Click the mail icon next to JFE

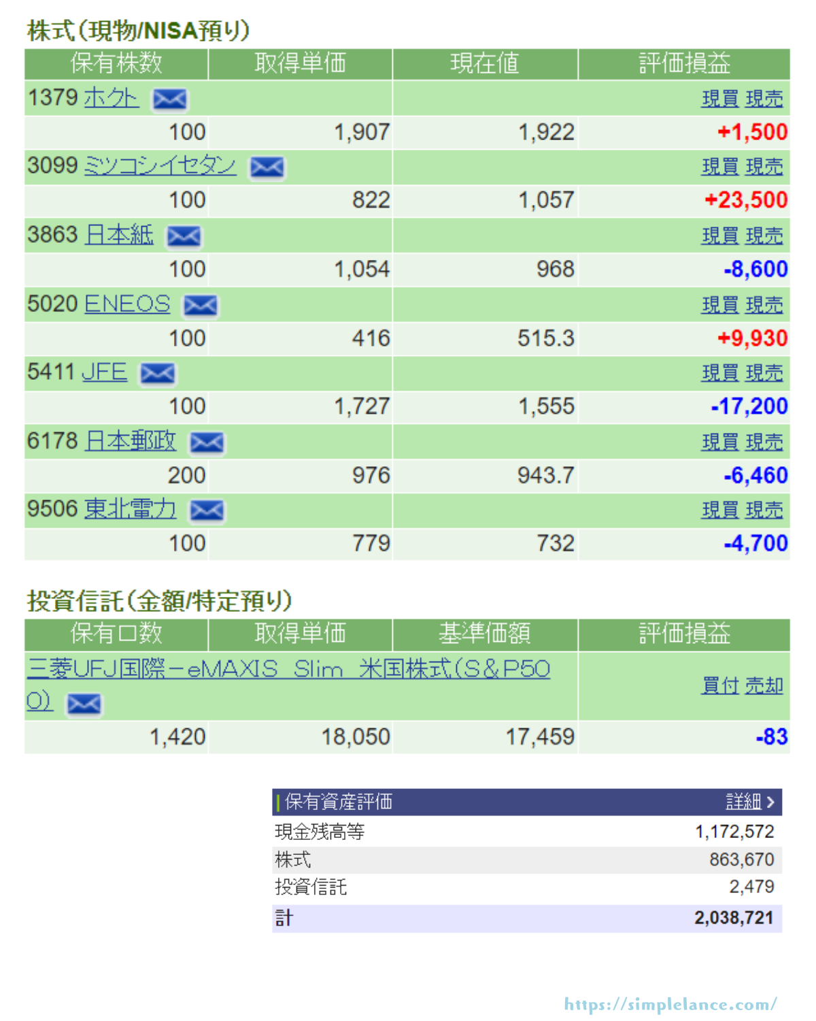coord(157,374)
